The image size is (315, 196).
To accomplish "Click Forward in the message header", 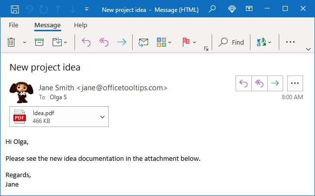I will (275, 83).
